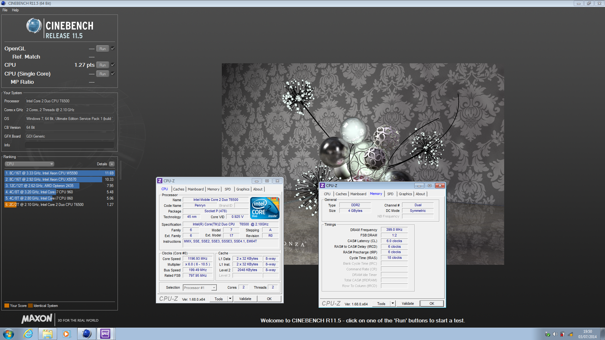Image resolution: width=605 pixels, height=340 pixels.
Task: Switch to Memory tab in left CPU-Z window
Action: point(213,189)
